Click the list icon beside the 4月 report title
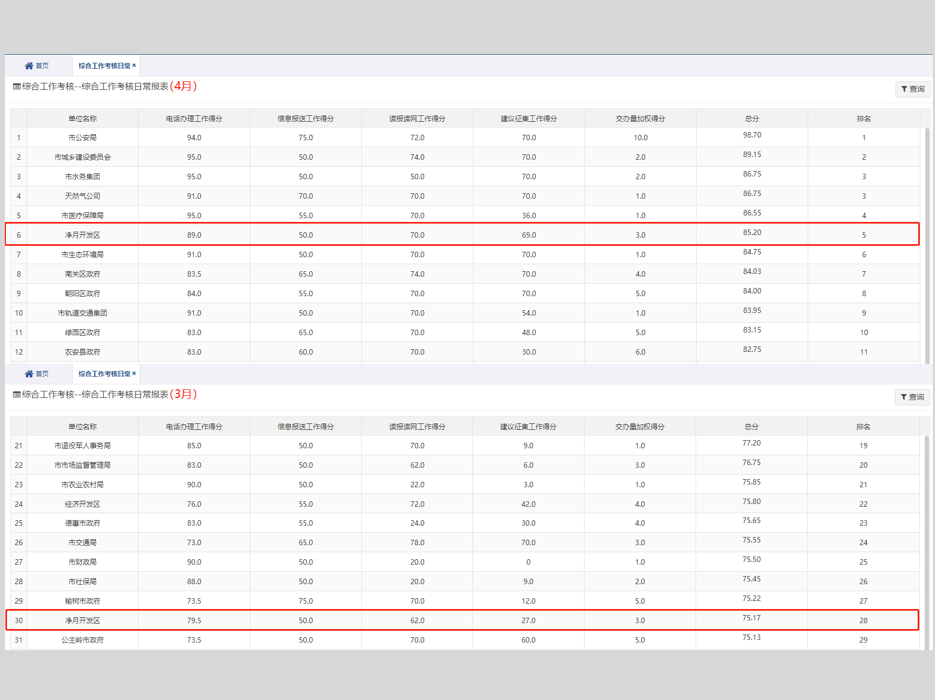This screenshot has height=700, width=935. pos(17,87)
